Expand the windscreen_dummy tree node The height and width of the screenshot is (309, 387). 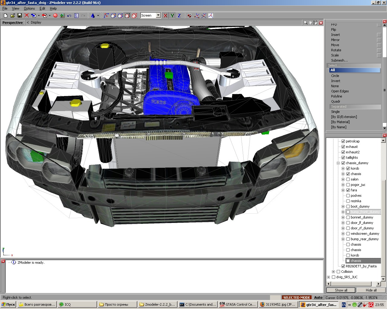pyautogui.click(x=343, y=234)
